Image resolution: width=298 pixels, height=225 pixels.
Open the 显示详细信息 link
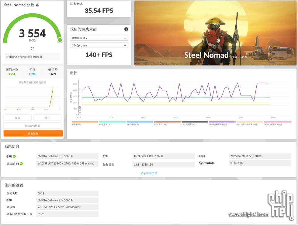click(x=149, y=173)
